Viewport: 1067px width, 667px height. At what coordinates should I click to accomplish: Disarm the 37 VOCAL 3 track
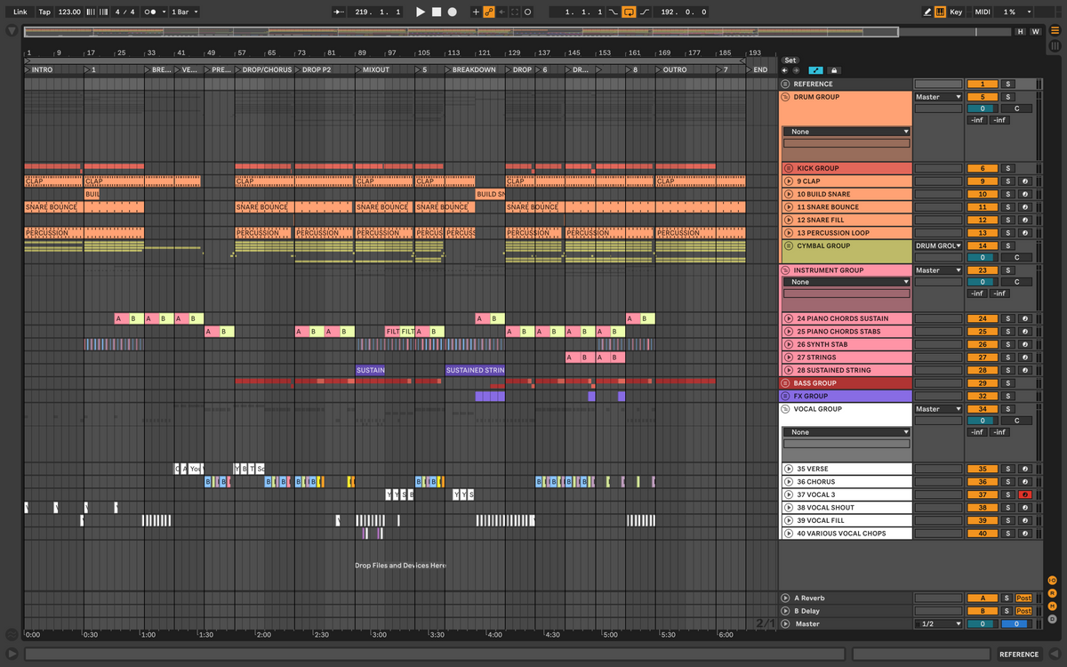(1025, 494)
